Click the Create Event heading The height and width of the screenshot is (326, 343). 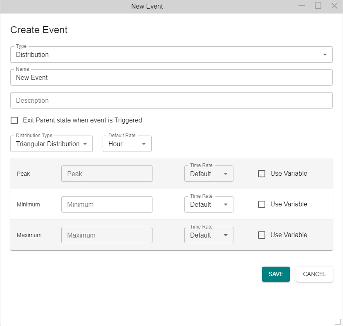coord(39,30)
